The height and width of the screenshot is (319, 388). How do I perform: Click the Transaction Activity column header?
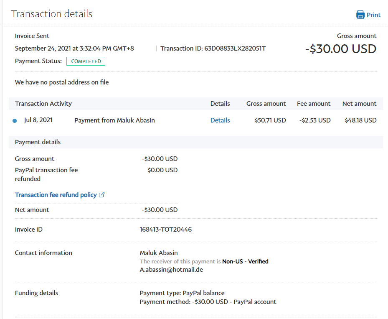click(43, 104)
